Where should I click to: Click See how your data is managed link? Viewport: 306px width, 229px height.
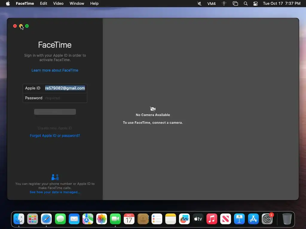point(55,192)
